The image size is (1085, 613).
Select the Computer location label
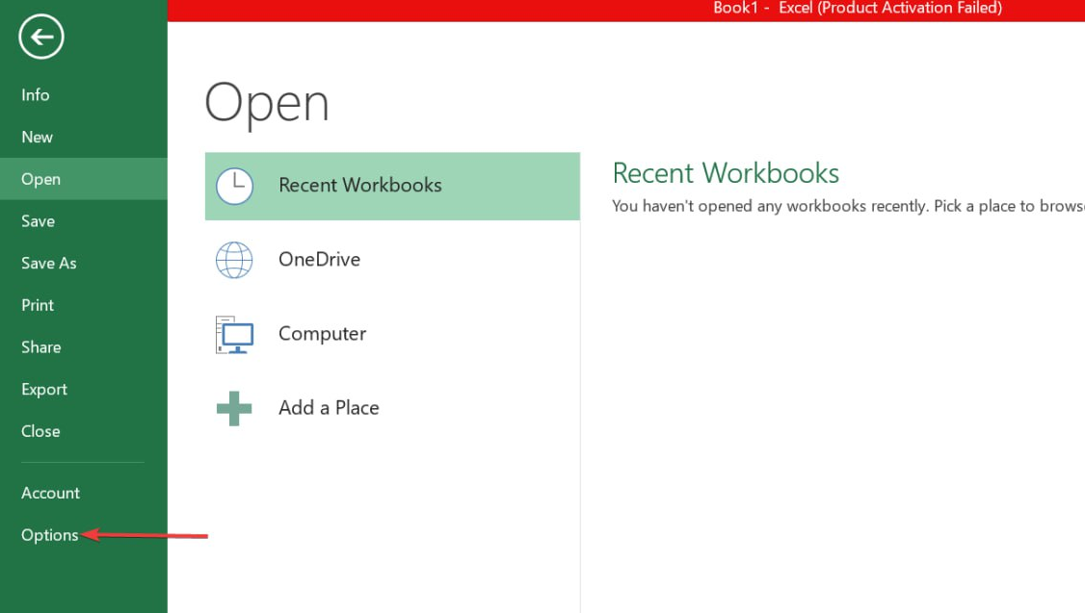(322, 334)
